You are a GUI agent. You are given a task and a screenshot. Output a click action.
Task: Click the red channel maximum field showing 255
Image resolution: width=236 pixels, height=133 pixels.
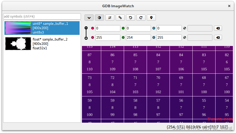(108, 37)
